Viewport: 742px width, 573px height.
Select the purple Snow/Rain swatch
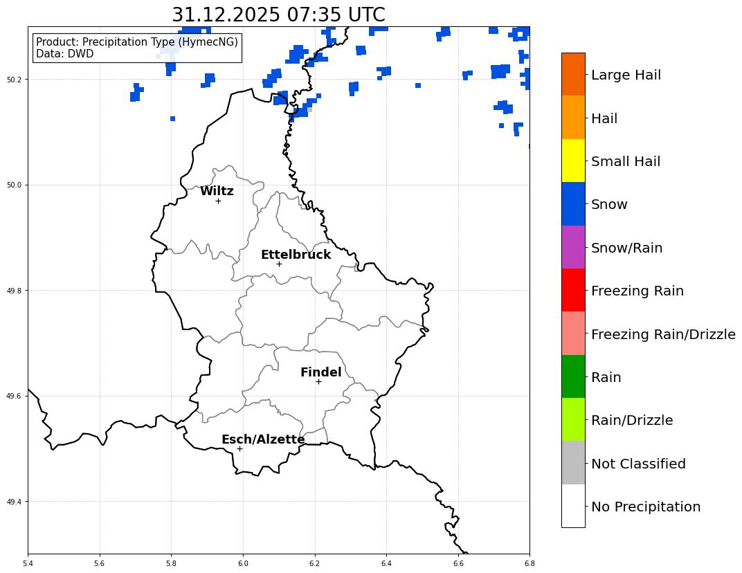click(573, 247)
